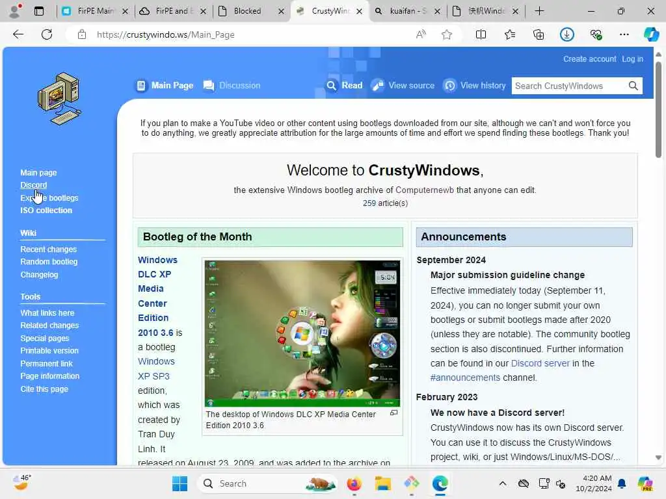
Task: Open Edge settings and more menu
Action: (x=624, y=35)
